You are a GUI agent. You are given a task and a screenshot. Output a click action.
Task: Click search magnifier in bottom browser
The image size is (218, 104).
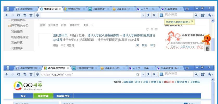(x=196, y=74)
